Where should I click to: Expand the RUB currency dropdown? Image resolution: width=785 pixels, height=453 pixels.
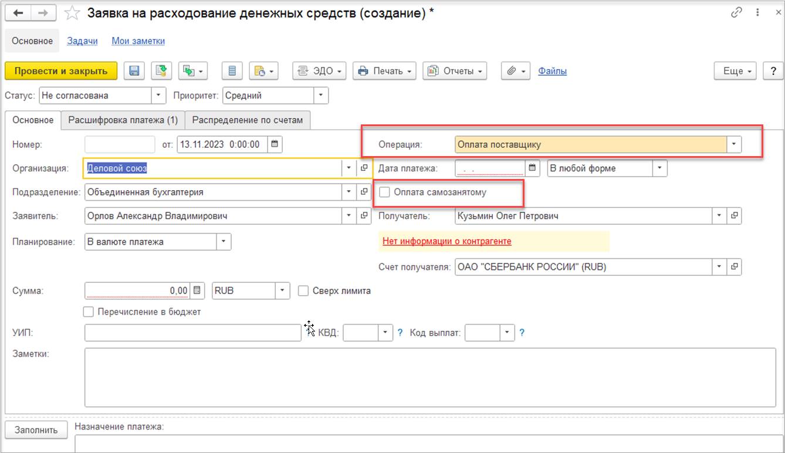282,290
